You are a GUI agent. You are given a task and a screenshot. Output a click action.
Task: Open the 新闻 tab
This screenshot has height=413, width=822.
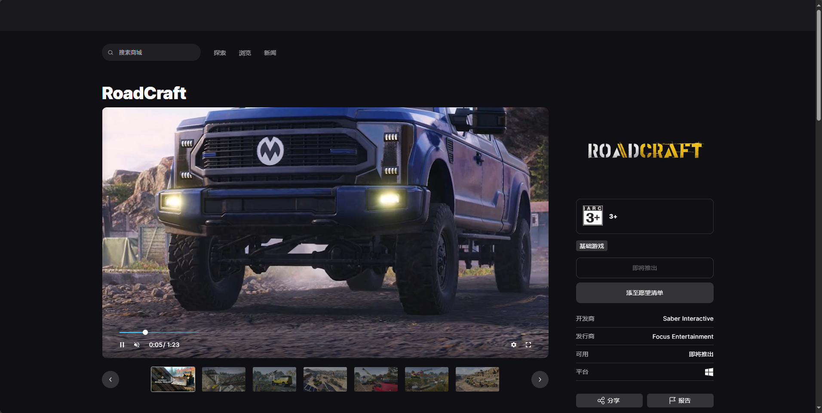point(270,53)
